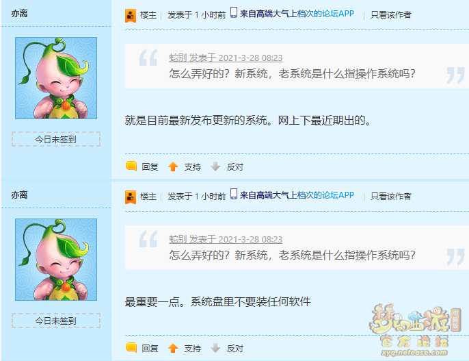The height and width of the screenshot is (361, 469).
Task: Click the 今日未签到 button under first avatar
Action: click(x=56, y=139)
